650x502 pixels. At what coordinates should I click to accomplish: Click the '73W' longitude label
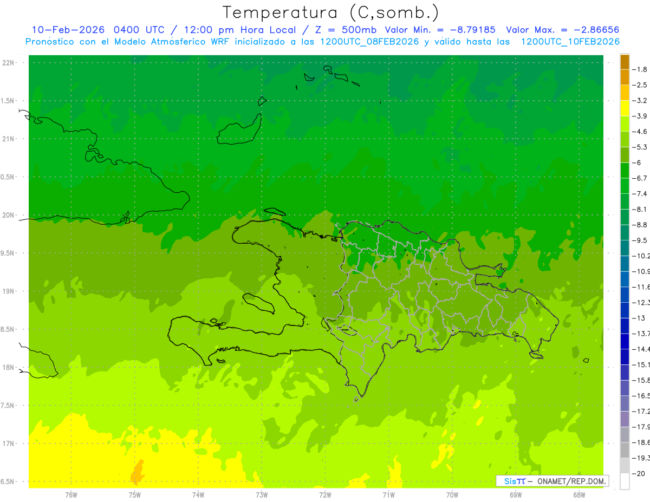pyautogui.click(x=262, y=494)
